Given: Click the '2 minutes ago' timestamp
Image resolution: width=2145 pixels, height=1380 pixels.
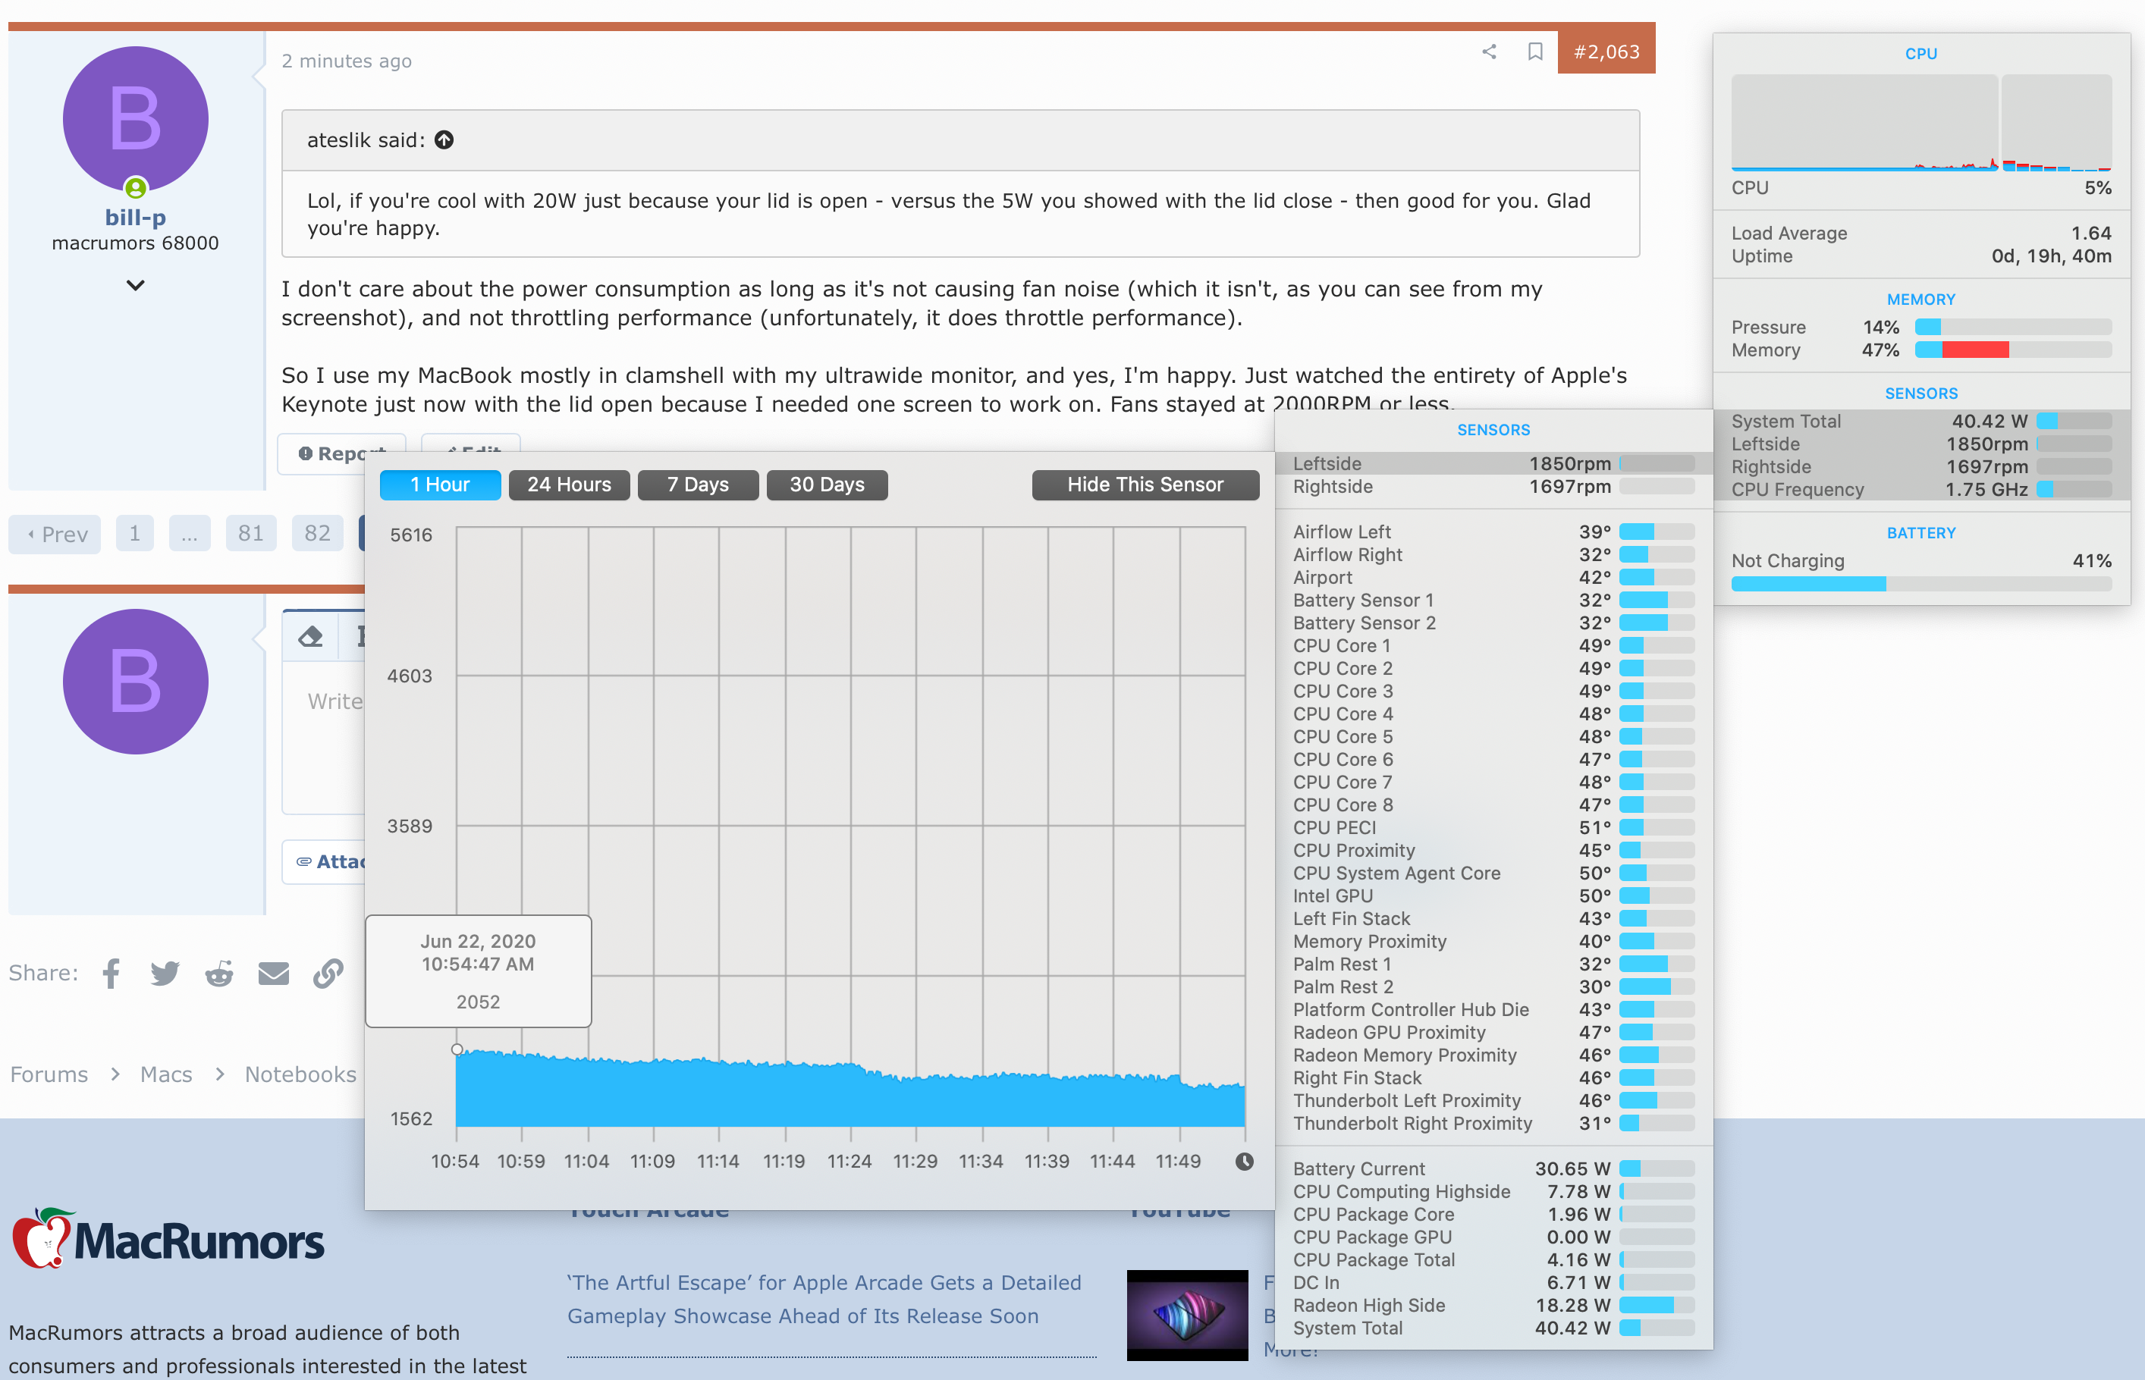Looking at the screenshot, I should coord(347,61).
